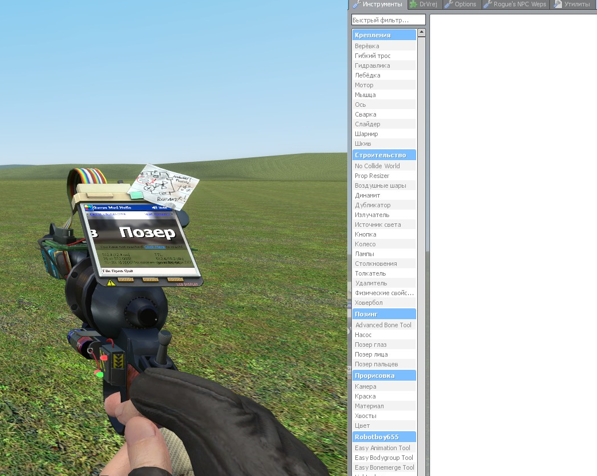Select the Удалитель tool
This screenshot has width=597, height=476.
pos(384,283)
